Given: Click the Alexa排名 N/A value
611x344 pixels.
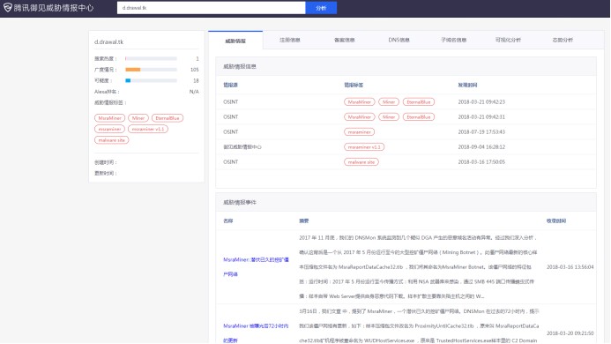Looking at the screenshot, I should [x=194, y=92].
